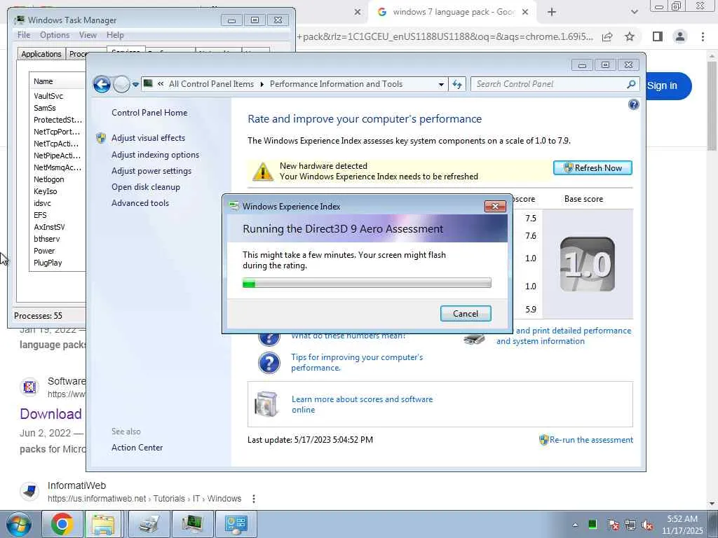Click the refresh address bar icon
718x538 pixels.
(x=457, y=84)
